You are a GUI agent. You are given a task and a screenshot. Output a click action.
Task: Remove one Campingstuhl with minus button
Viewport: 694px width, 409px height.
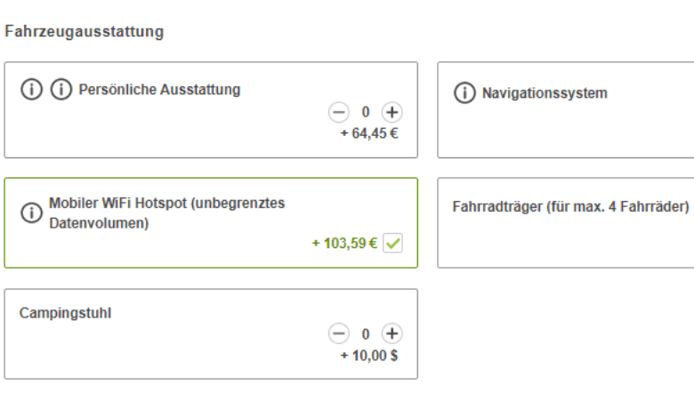pos(339,333)
